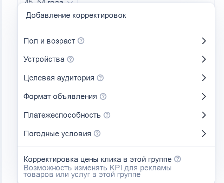The image size is (224, 183).
Task: Select Формат объявления menu entry
Action: (60, 97)
